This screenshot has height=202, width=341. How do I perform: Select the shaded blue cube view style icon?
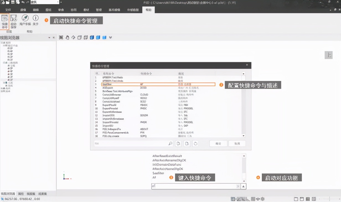[92, 37]
